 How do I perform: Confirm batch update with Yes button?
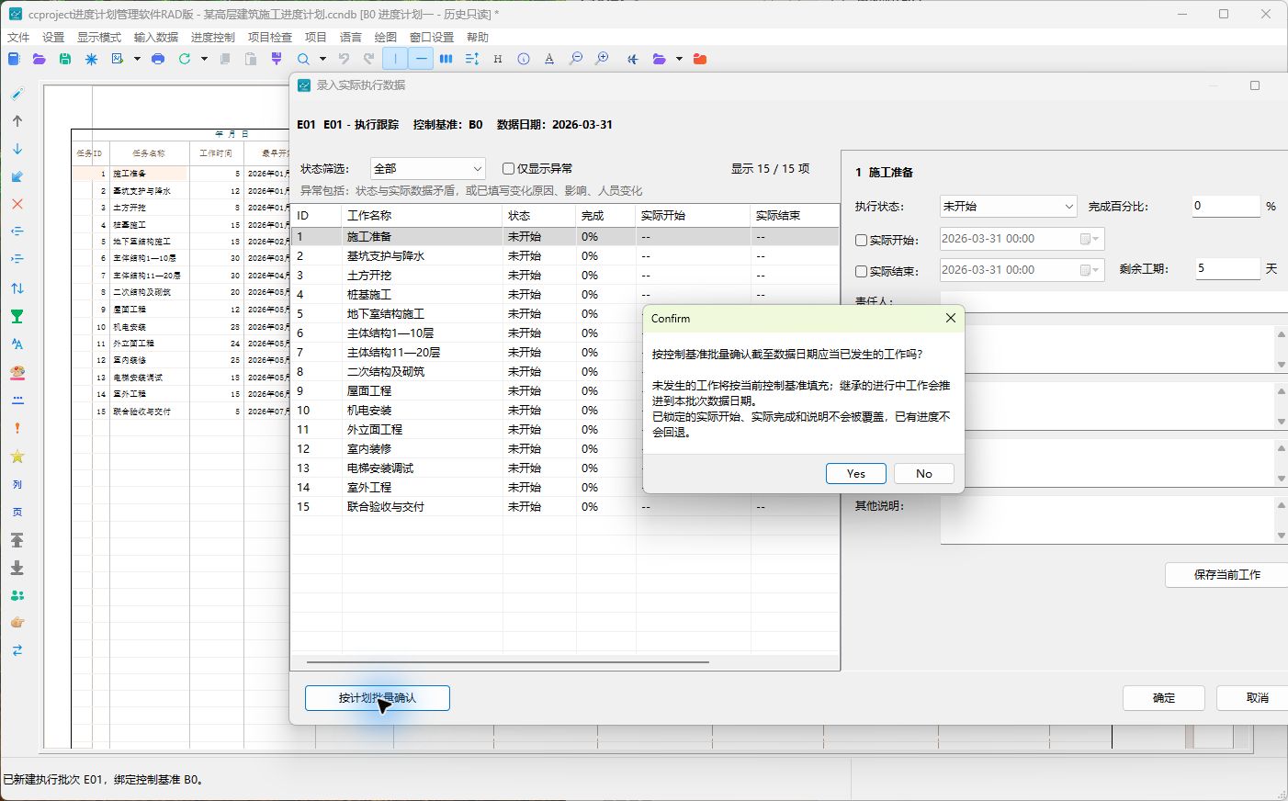click(856, 473)
